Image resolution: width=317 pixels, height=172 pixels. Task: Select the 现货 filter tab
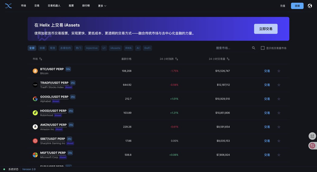pyautogui.click(x=53, y=48)
